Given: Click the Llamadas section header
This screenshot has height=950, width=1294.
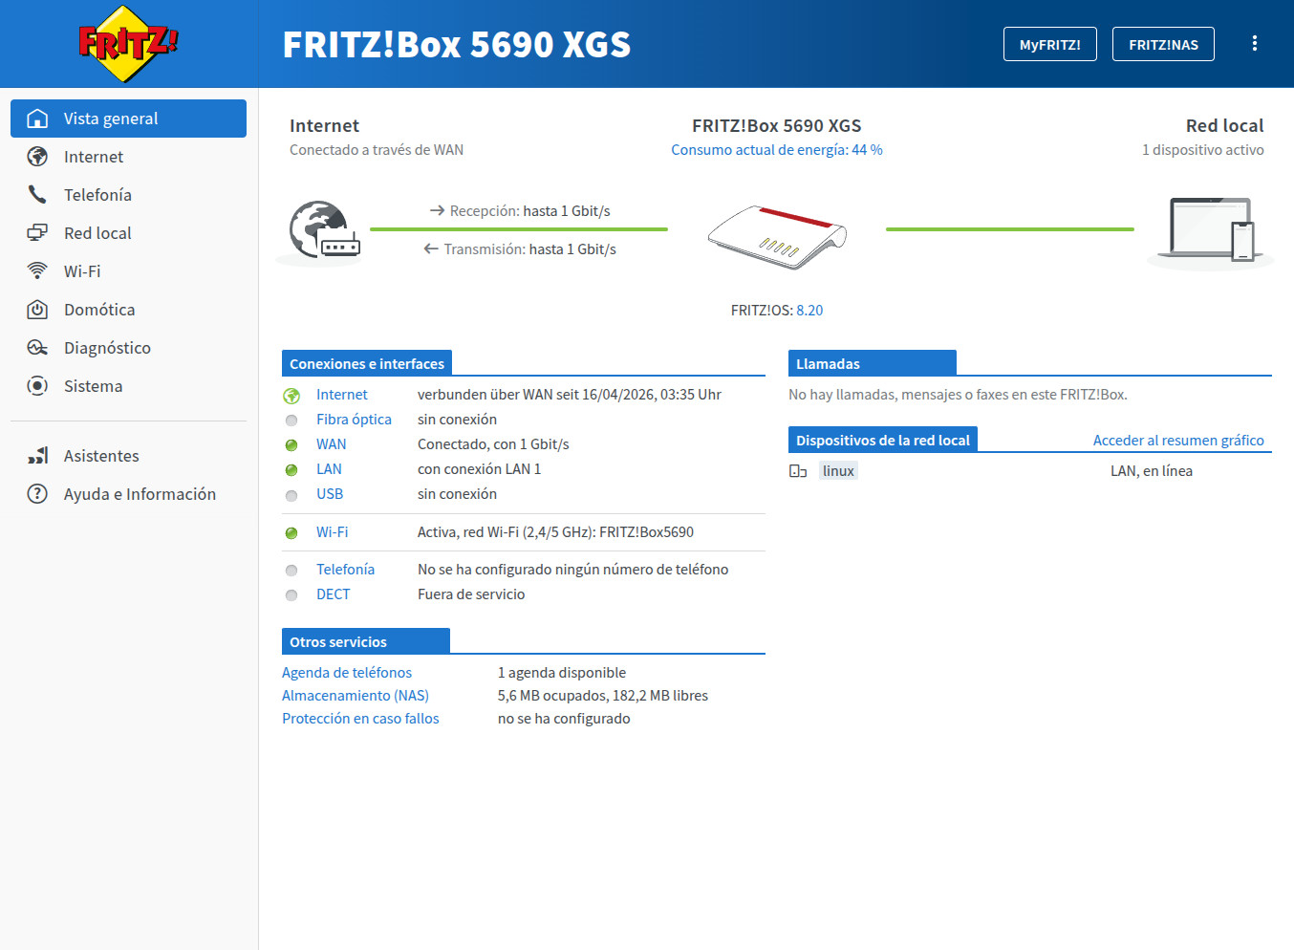Looking at the screenshot, I should point(873,363).
